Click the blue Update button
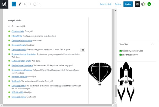 coord(128,4)
